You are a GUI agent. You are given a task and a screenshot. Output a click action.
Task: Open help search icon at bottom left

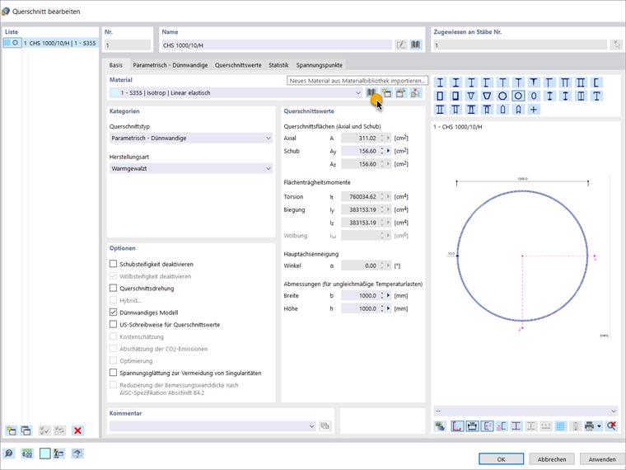click(x=8, y=454)
